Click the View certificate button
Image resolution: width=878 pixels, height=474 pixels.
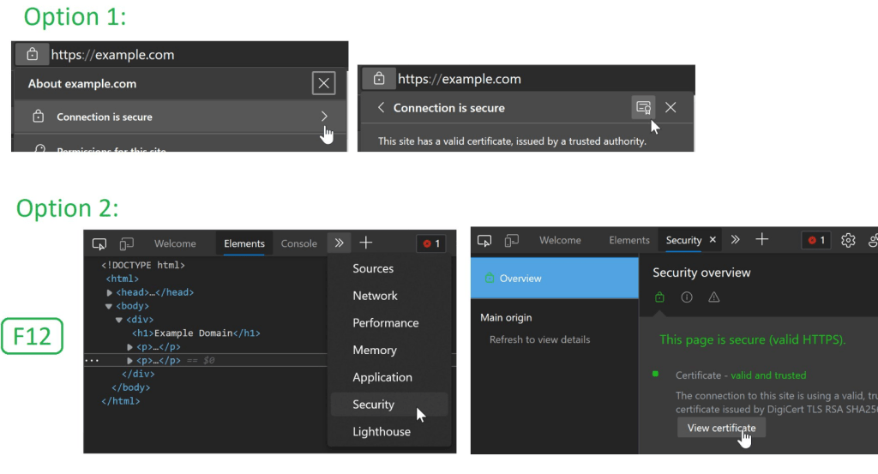tap(721, 428)
